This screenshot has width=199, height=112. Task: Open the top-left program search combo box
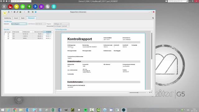pyautogui.click(x=21, y=1)
